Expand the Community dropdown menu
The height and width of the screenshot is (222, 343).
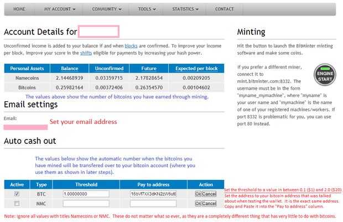(107, 9)
